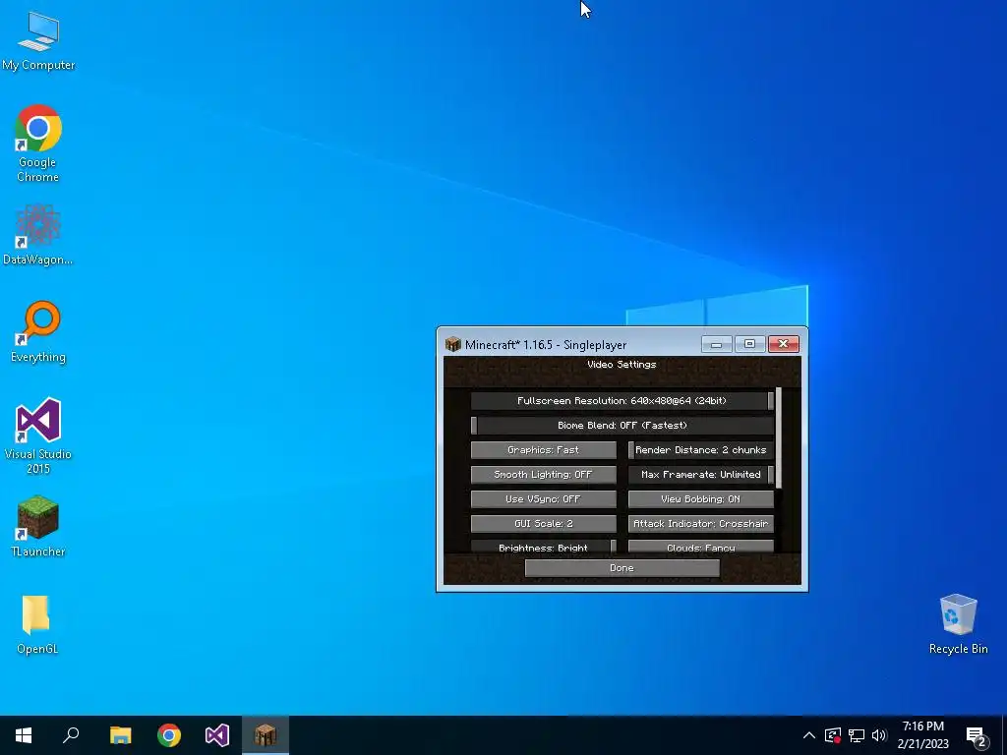Open the Windows Start menu
Screen dimensions: 1007x755
point(24,735)
